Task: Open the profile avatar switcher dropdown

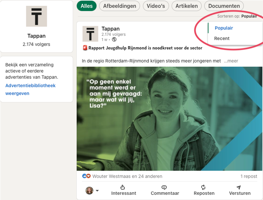Action: pos(92,190)
